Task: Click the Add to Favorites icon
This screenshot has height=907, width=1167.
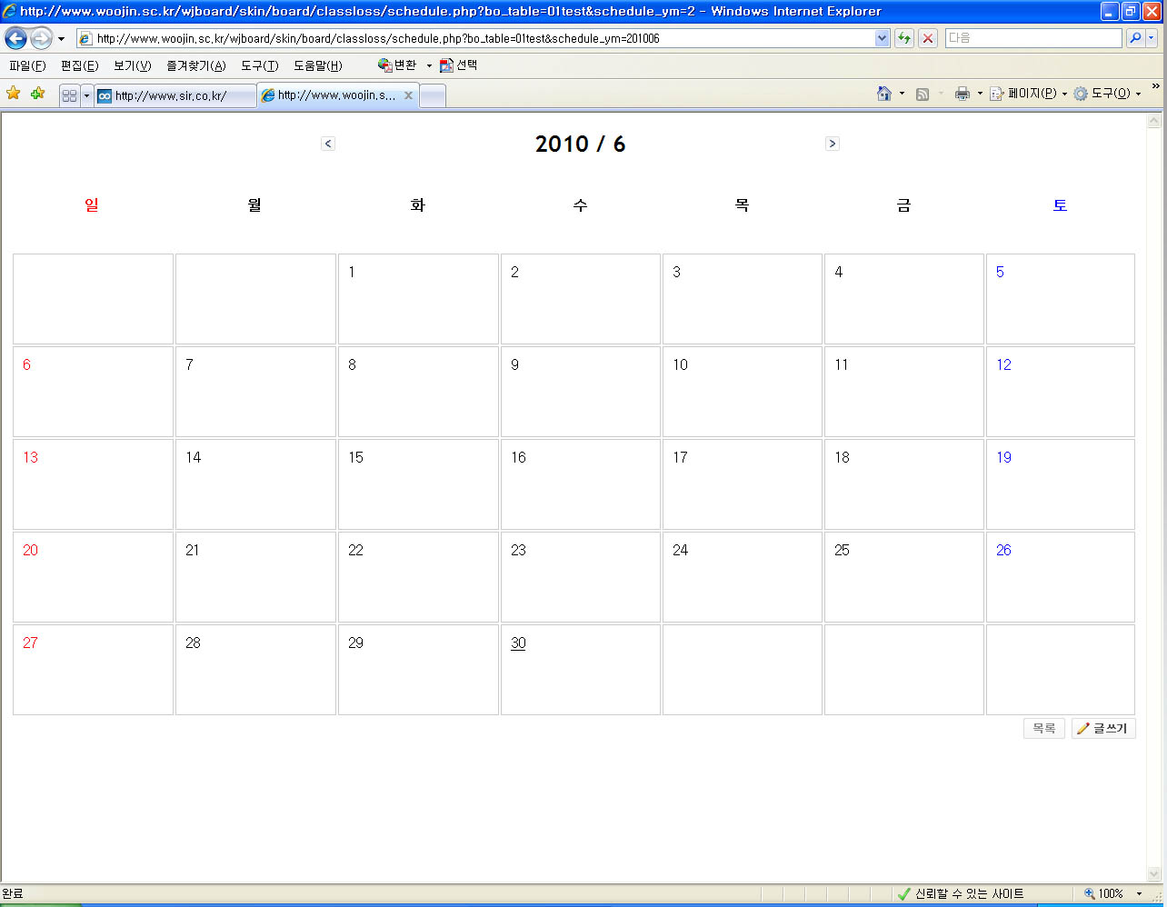Action: [37, 94]
